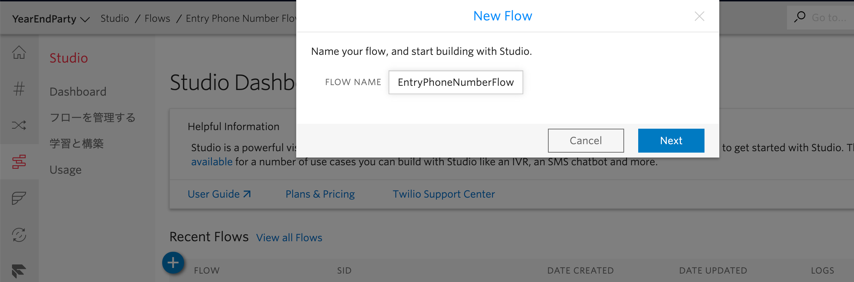Open the Phone Numbers hash icon

(19, 89)
